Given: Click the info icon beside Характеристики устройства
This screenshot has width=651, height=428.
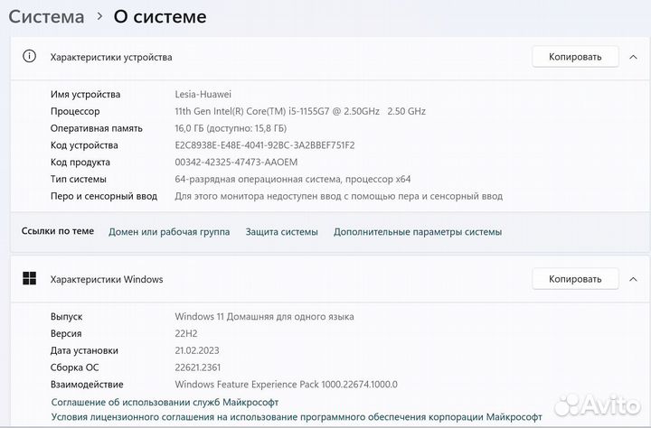Looking at the screenshot, I should (x=29, y=56).
